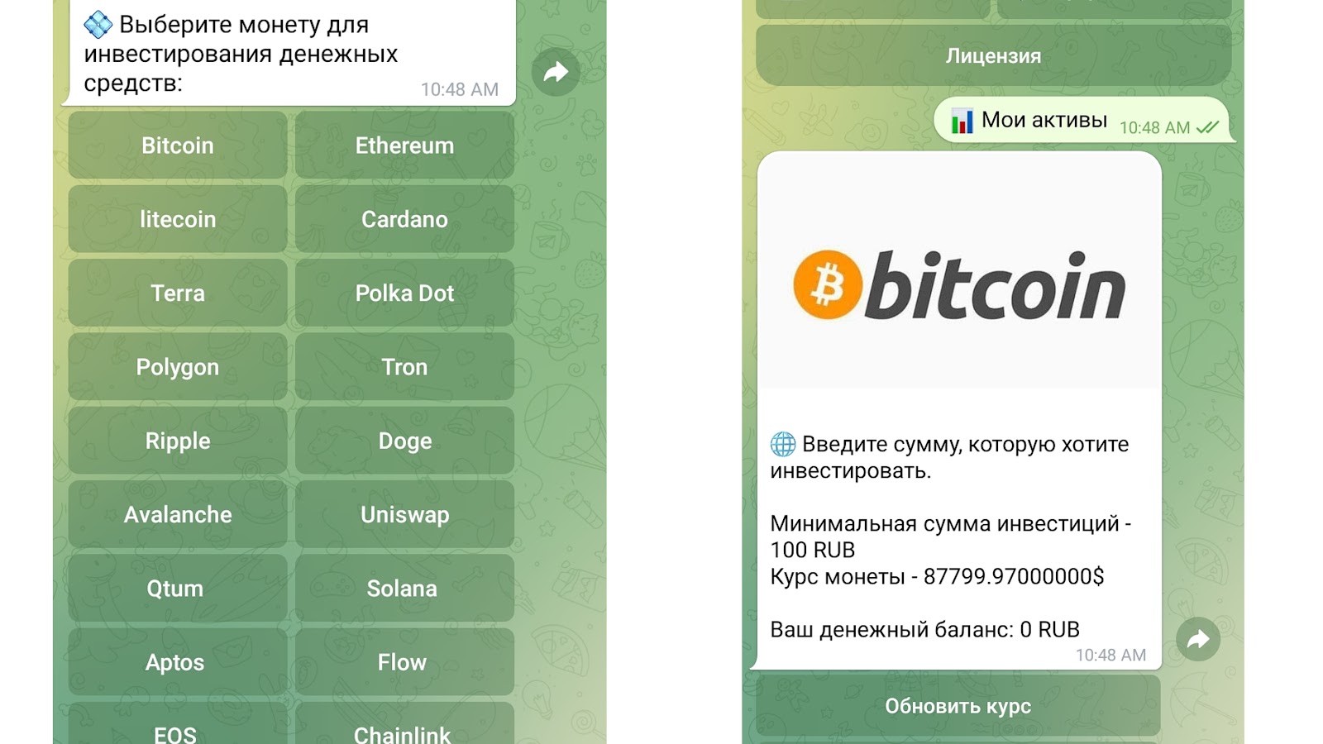Tap the Мои активы sent message
The width and height of the screenshot is (1323, 744).
click(1083, 121)
